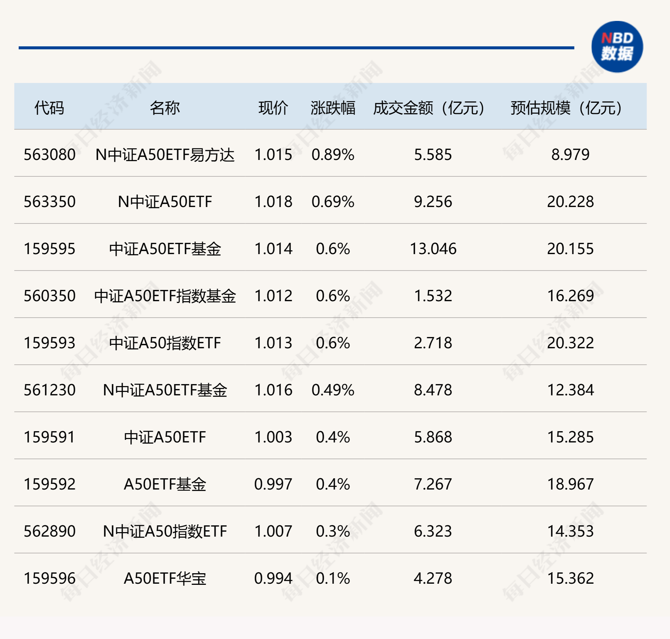Click the 0.3% change value
This screenshot has height=639, width=670.
coord(333,531)
